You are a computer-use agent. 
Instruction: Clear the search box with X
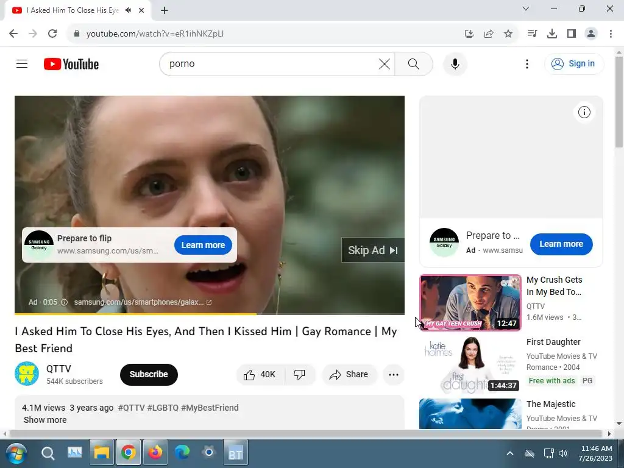pyautogui.click(x=384, y=63)
